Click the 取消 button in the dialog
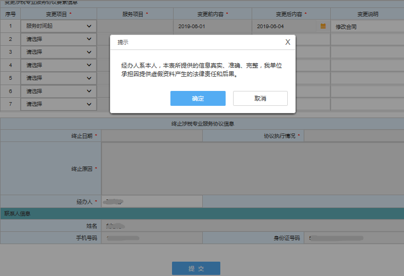The image size is (404, 276). point(260,98)
